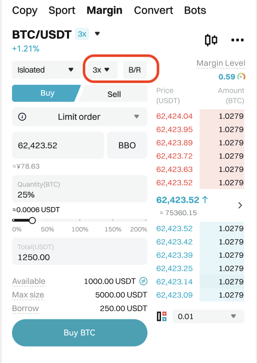Open the Limit order type dropdown
The image size is (257, 363).
[x=79, y=117]
